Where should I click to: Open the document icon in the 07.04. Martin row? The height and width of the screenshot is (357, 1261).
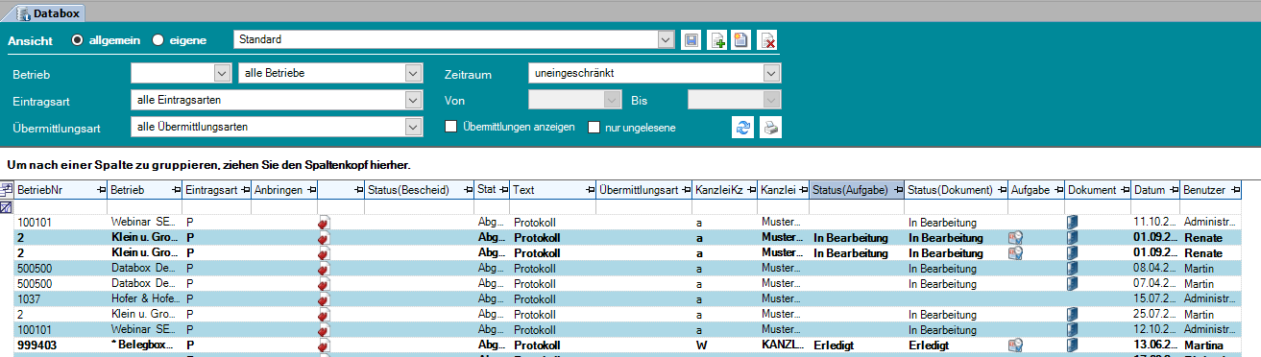[x=1073, y=283]
